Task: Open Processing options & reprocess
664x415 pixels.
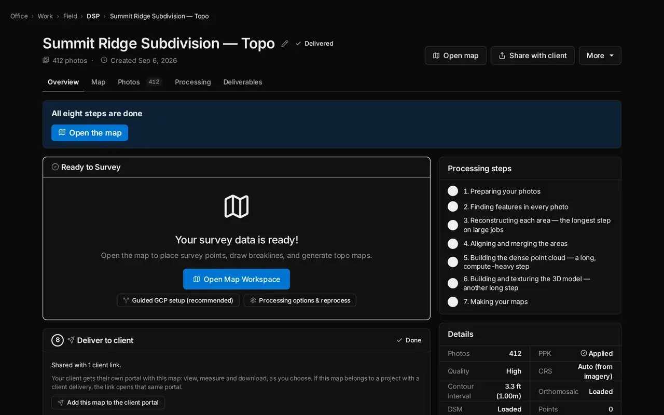Action: coord(300,300)
